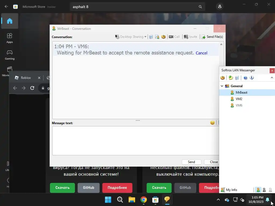Click the left GitHub button

[89, 188]
